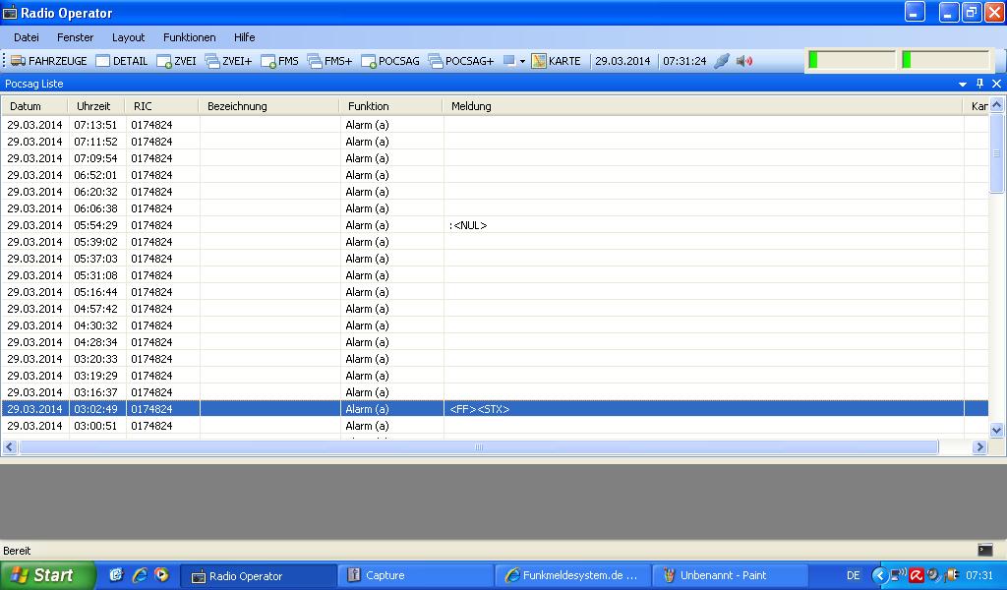
Task: Open the Funktionen menu
Action: [189, 37]
